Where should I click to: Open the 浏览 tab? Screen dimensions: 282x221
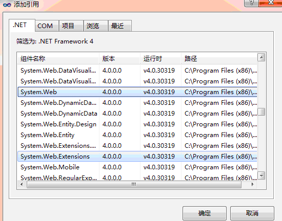96,26
